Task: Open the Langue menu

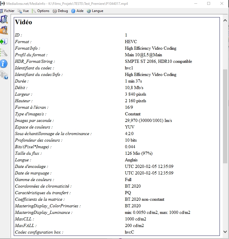Action: pos(95,11)
